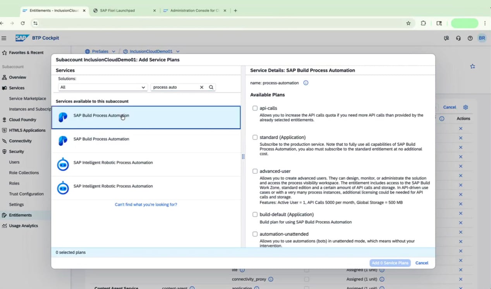The height and width of the screenshot is (289, 491).
Task: Open the browser three-dot menu
Action: [485, 23]
